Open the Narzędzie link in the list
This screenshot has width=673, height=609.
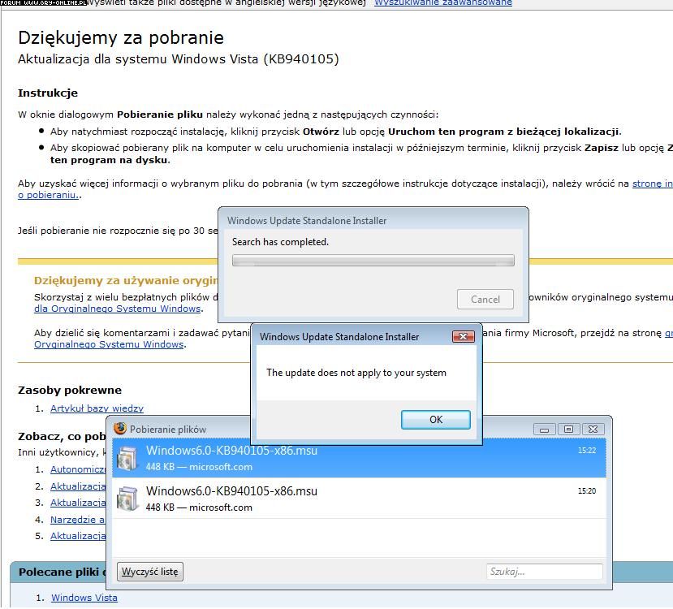(x=78, y=520)
